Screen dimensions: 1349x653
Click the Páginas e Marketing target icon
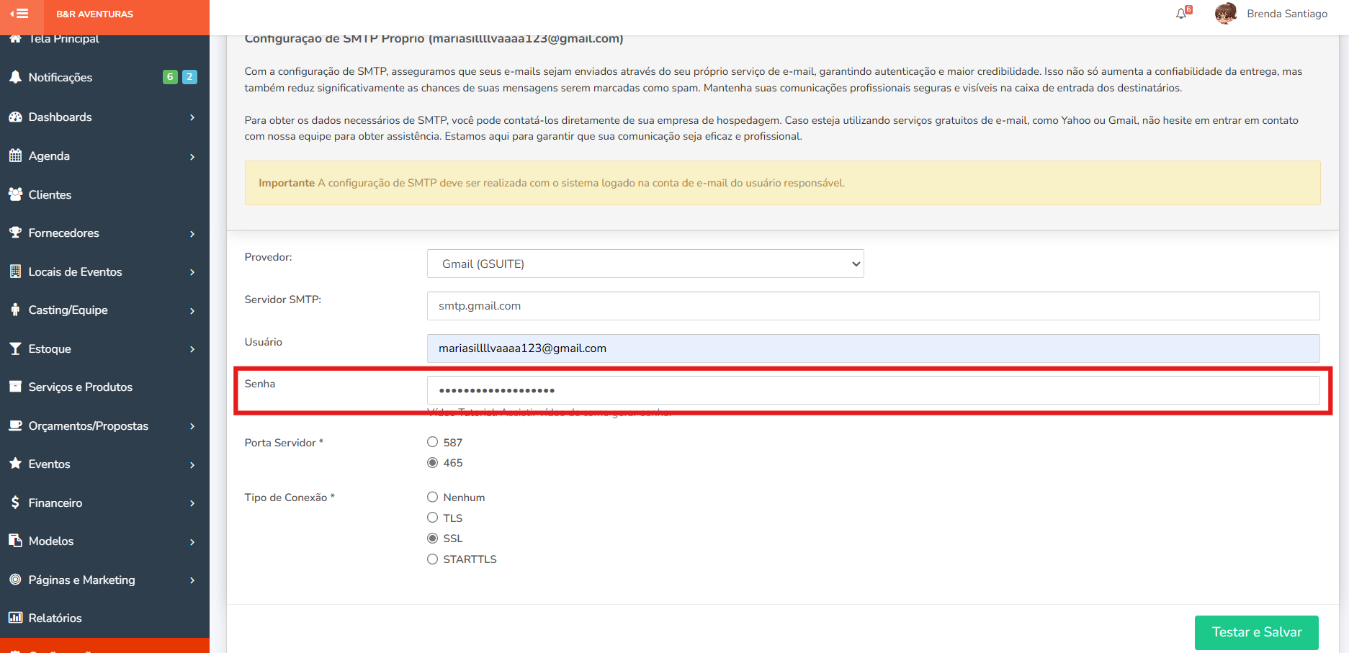pyautogui.click(x=15, y=580)
